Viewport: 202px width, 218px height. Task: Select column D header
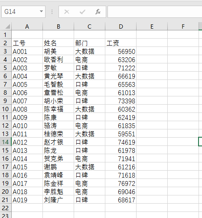[121, 26]
